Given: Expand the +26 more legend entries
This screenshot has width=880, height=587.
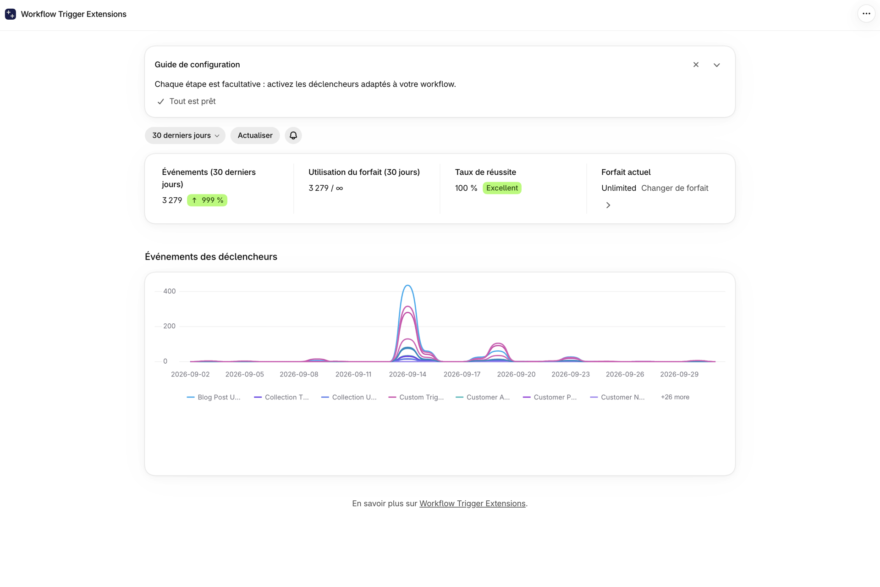Looking at the screenshot, I should pos(675,397).
